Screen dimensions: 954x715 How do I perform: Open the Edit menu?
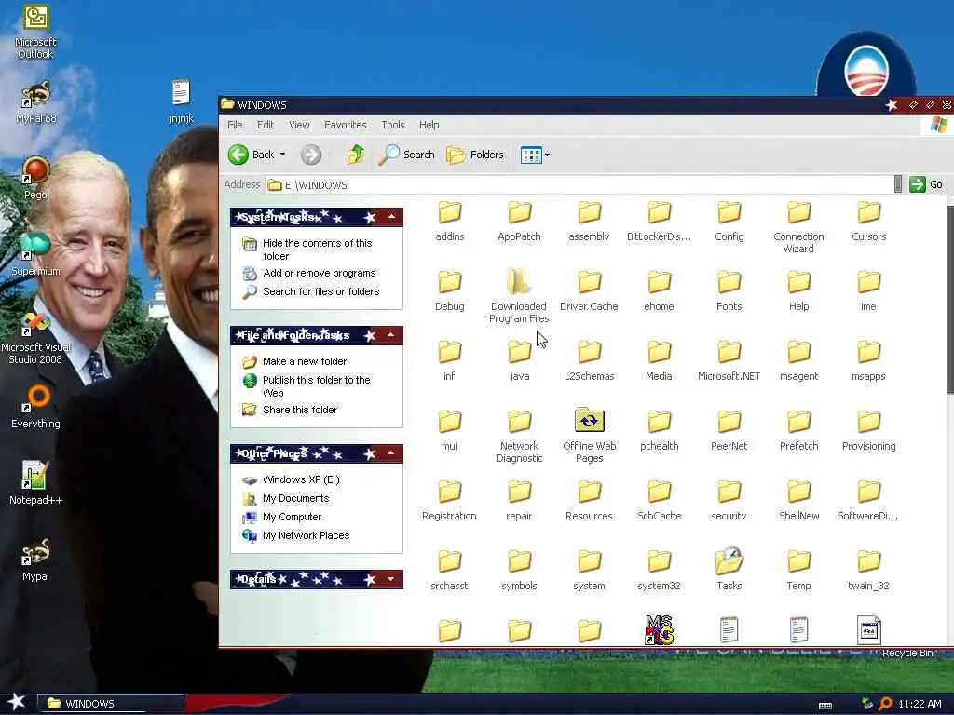pyautogui.click(x=266, y=125)
